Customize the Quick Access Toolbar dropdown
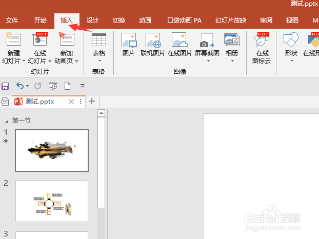The height and width of the screenshot is (239, 319). coord(83,86)
